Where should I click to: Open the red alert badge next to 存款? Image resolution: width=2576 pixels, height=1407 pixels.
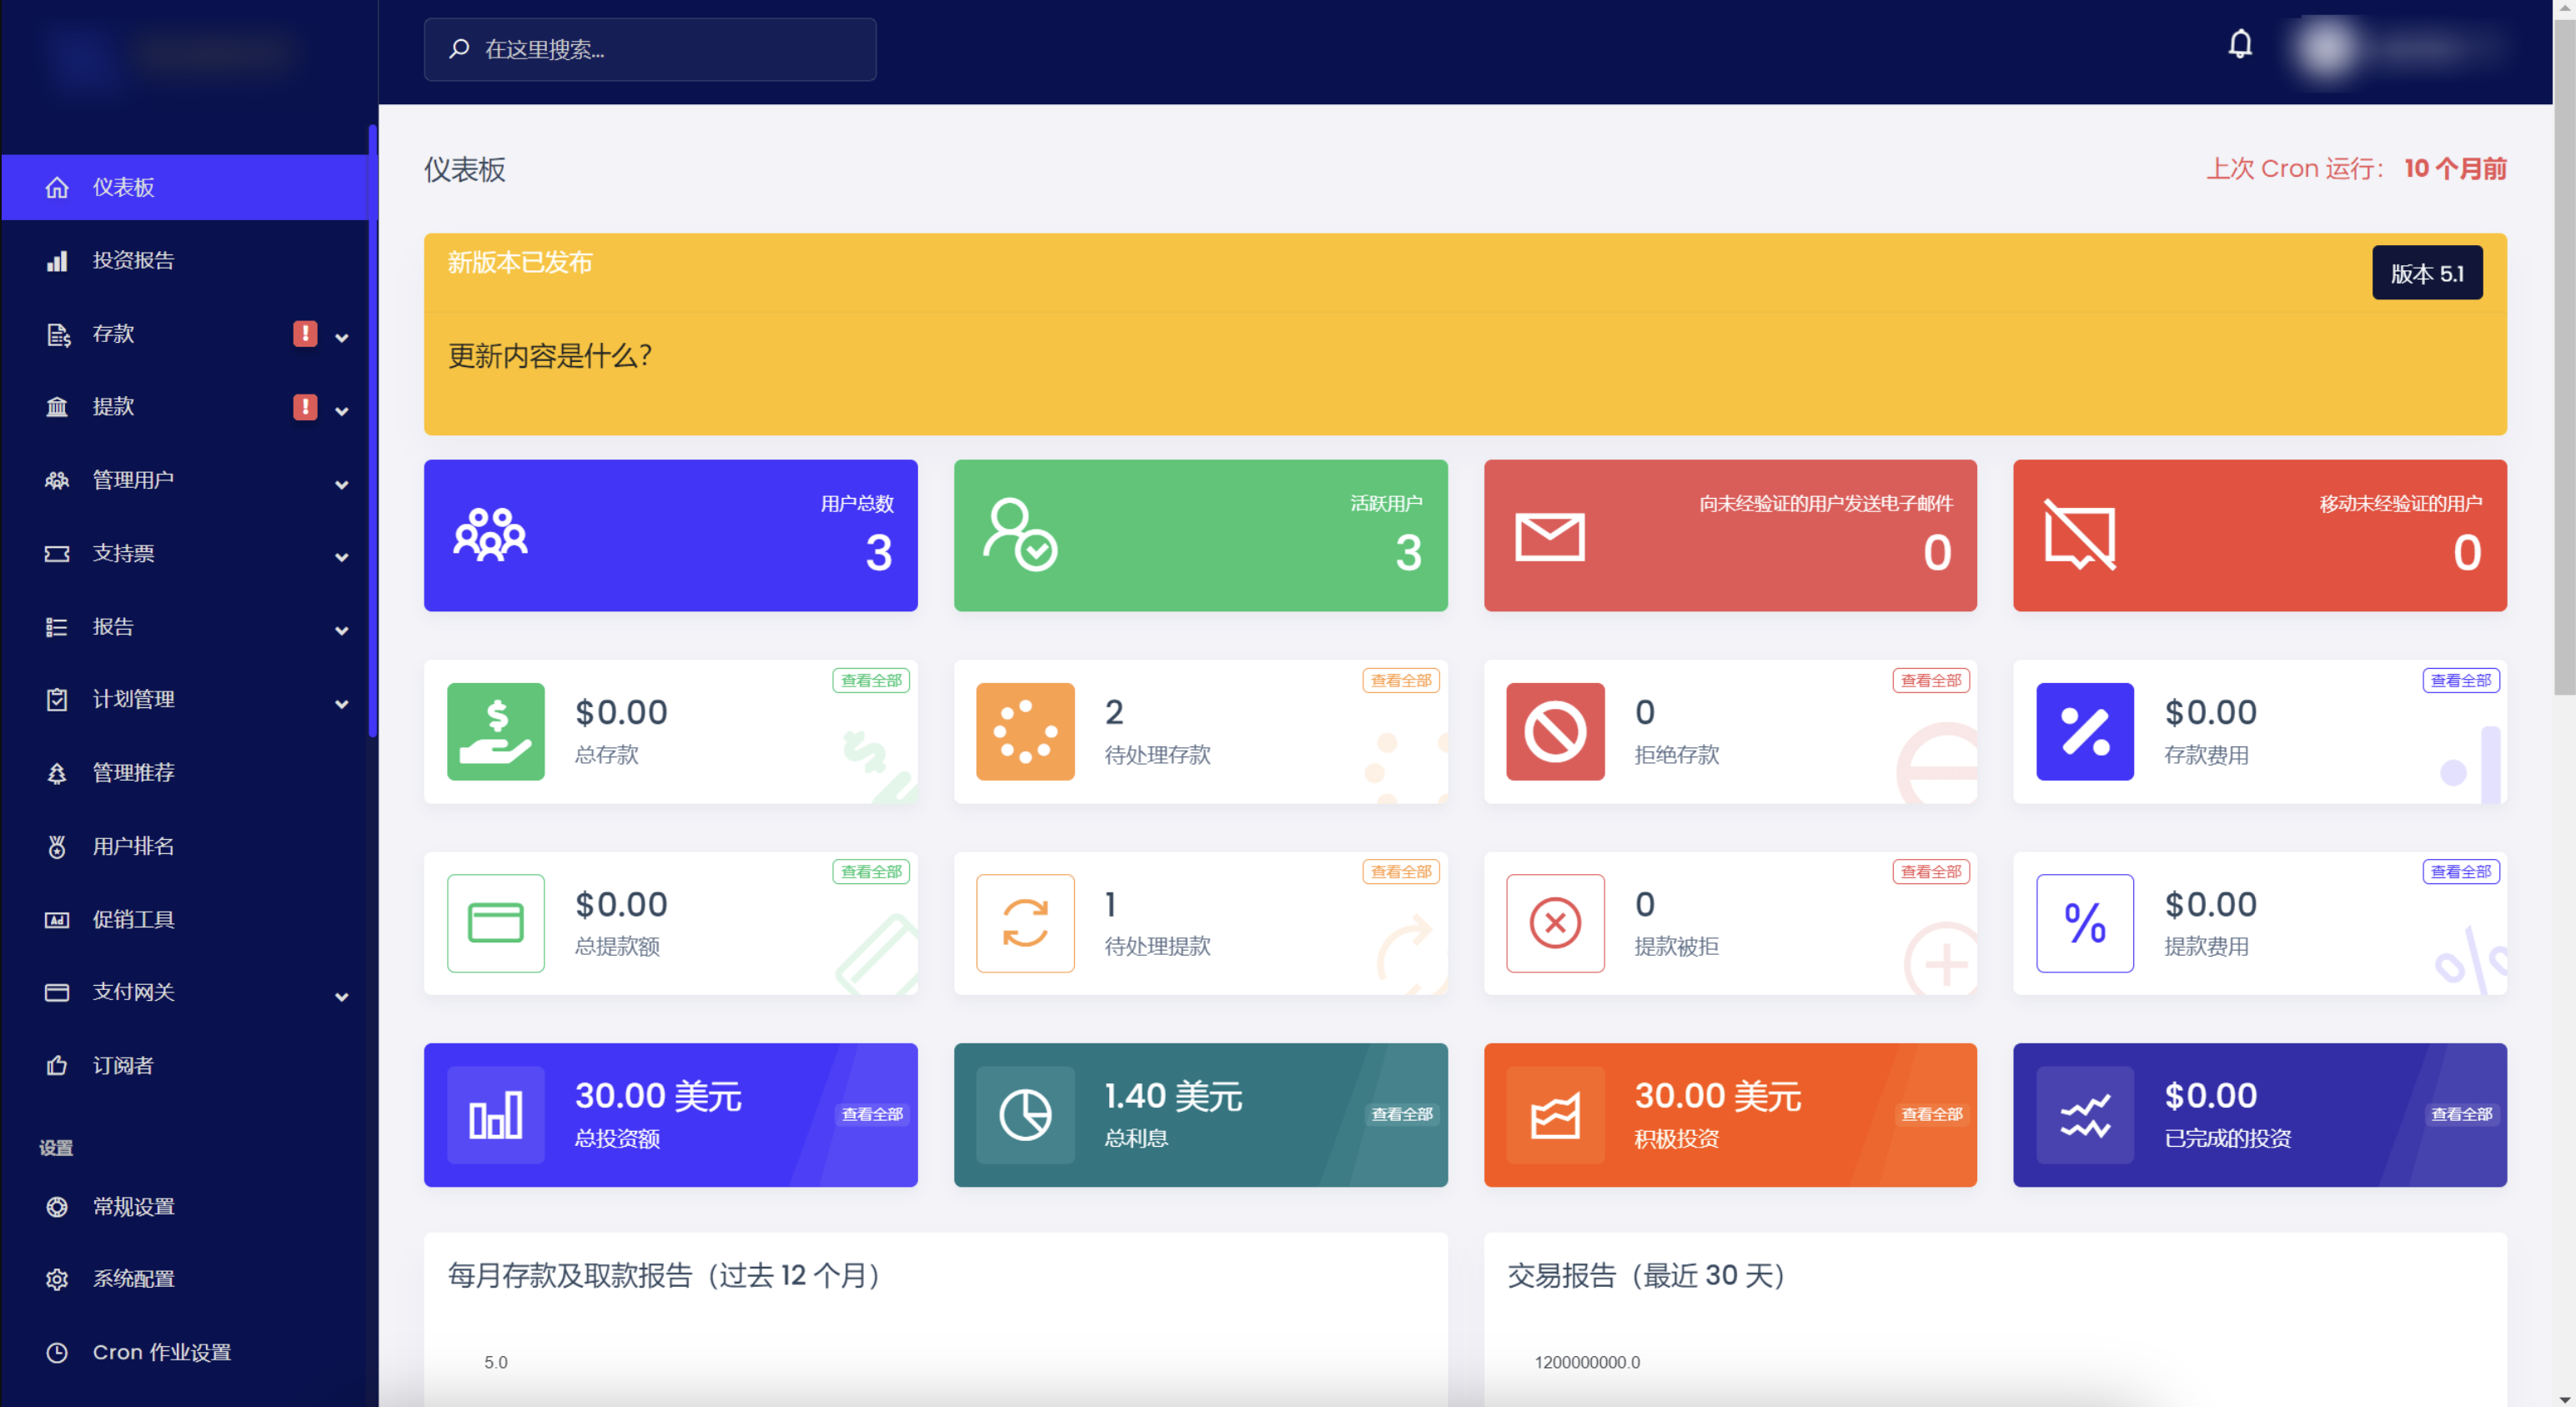[305, 334]
